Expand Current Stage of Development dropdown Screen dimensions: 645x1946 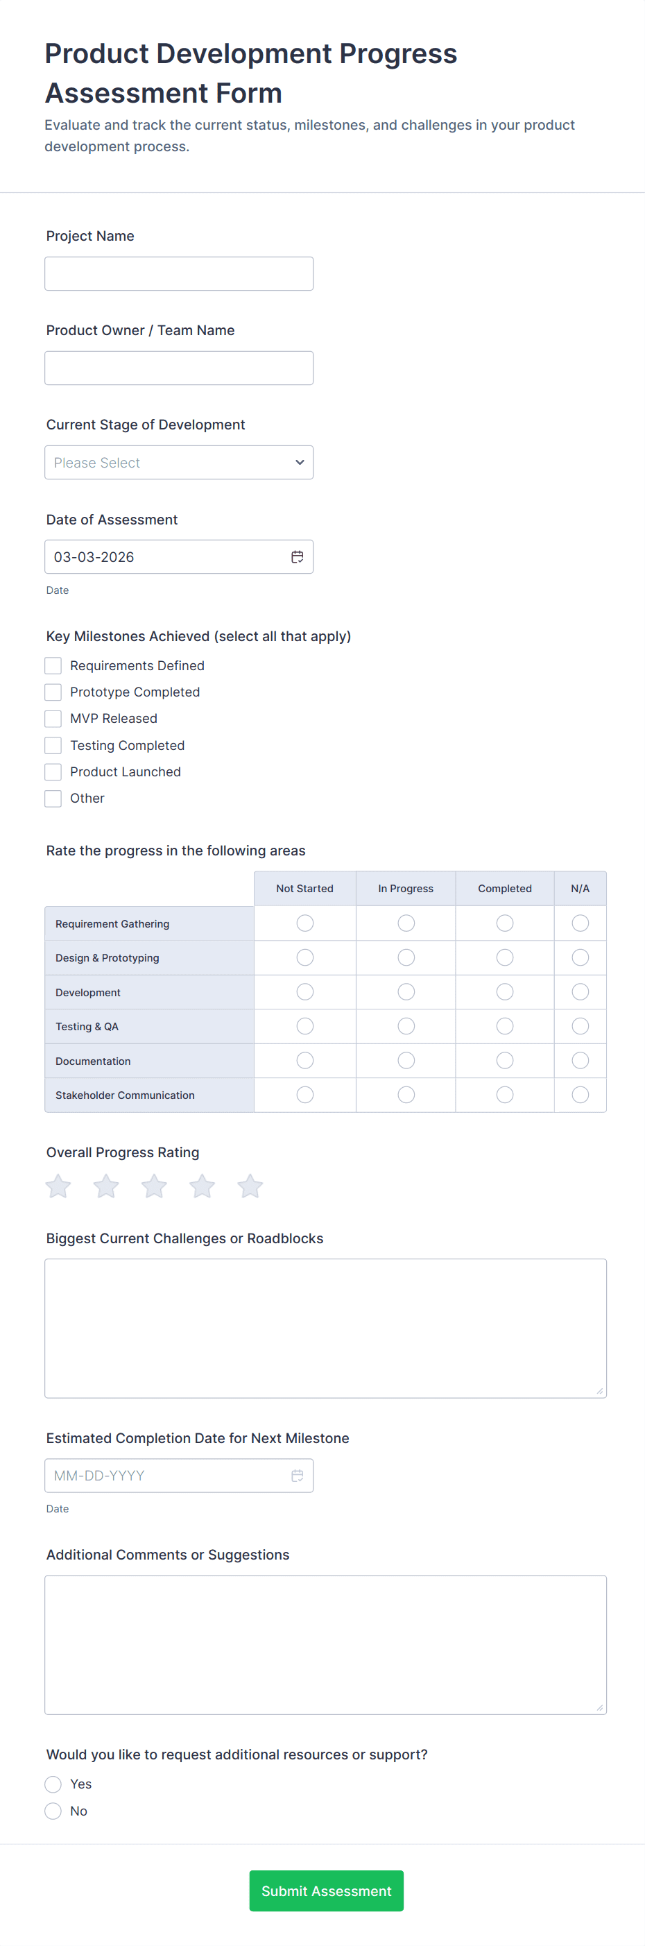point(179,462)
